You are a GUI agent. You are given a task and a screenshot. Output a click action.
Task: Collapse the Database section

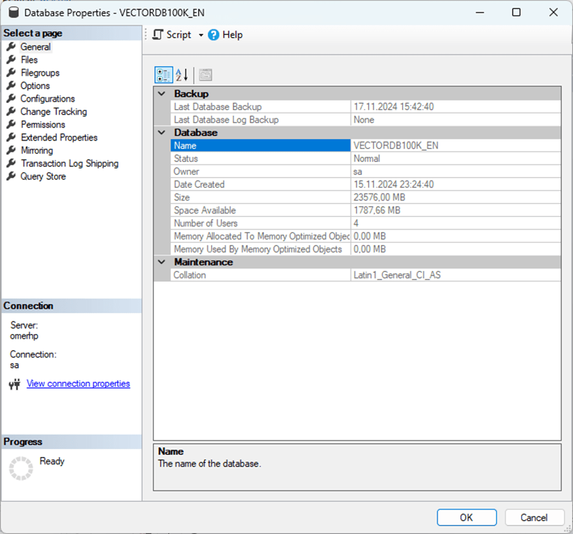161,133
